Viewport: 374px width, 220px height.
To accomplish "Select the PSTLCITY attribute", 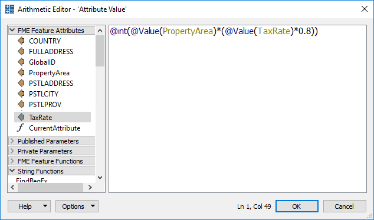I will [44, 94].
